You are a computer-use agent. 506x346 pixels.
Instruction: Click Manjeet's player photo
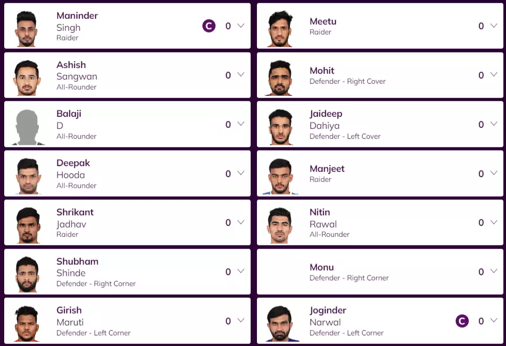click(280, 175)
